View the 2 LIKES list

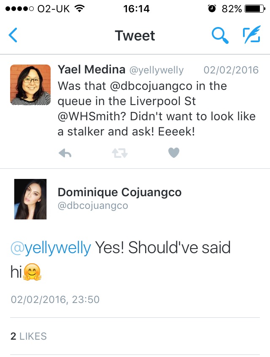click(x=28, y=336)
